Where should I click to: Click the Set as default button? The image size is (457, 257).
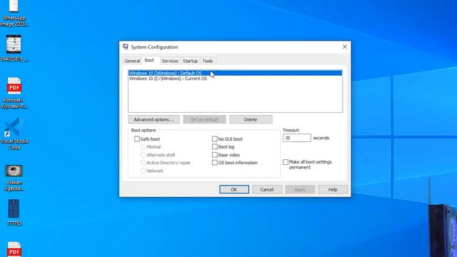tap(204, 119)
